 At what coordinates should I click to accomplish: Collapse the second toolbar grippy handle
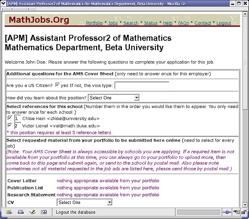[19, 9]
